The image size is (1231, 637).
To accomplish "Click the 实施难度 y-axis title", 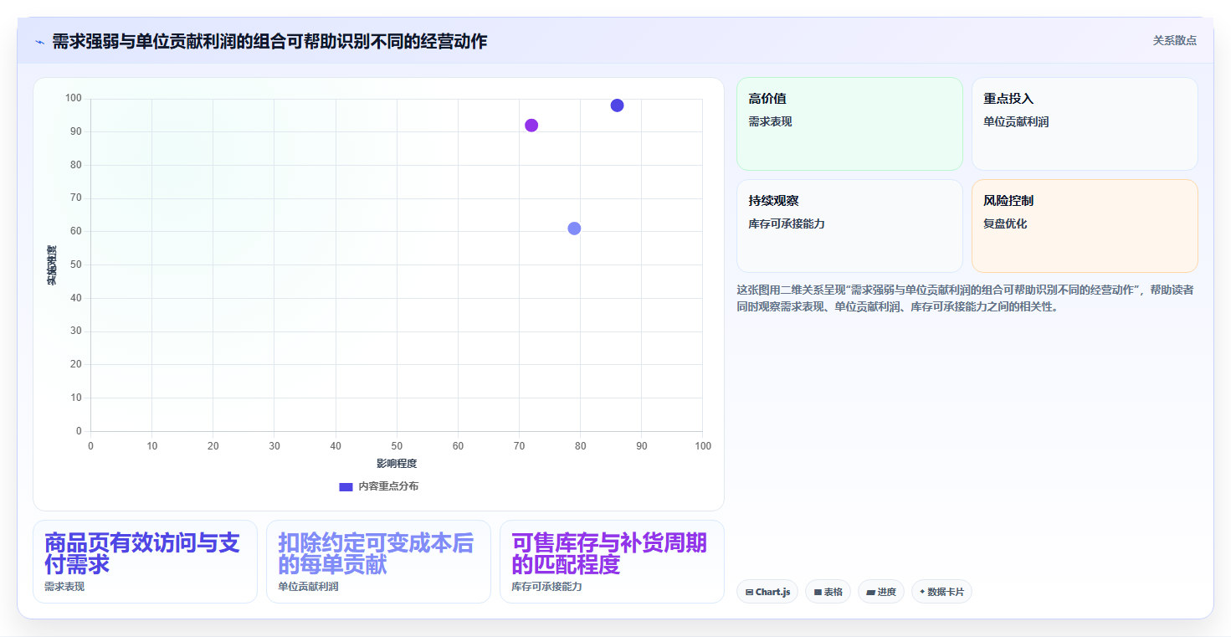I will [x=52, y=265].
